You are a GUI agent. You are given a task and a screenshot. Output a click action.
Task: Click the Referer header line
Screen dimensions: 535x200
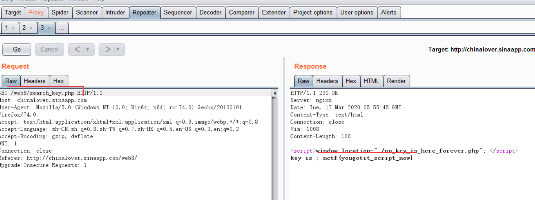[68, 158]
